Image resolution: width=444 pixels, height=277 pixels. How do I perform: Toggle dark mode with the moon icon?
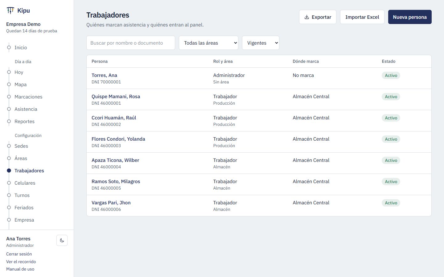[62, 240]
